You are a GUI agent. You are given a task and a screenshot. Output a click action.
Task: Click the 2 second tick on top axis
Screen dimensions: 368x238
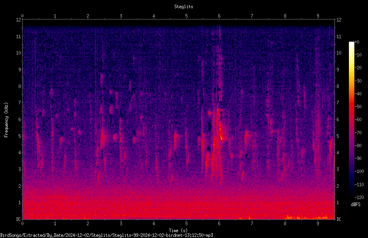(88, 16)
